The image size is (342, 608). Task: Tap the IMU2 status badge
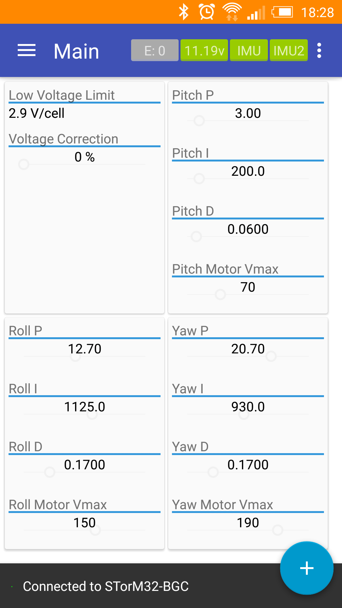tap(289, 50)
